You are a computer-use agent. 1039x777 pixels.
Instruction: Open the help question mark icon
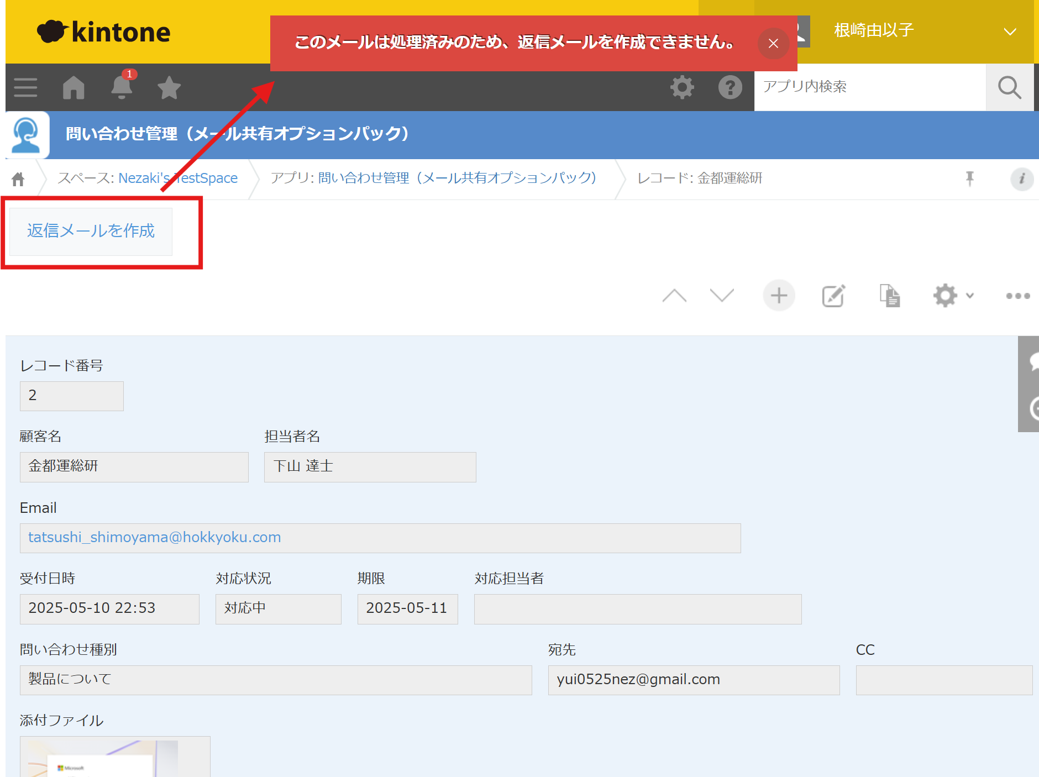coord(730,87)
